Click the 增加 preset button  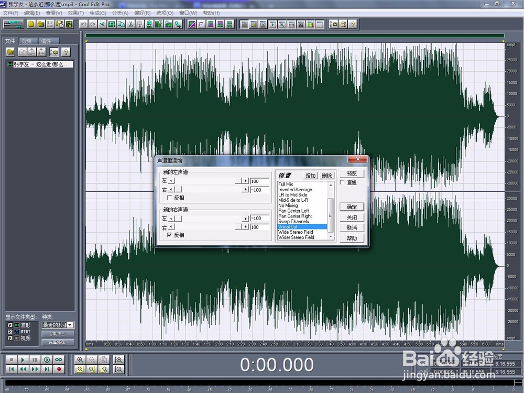pos(310,176)
